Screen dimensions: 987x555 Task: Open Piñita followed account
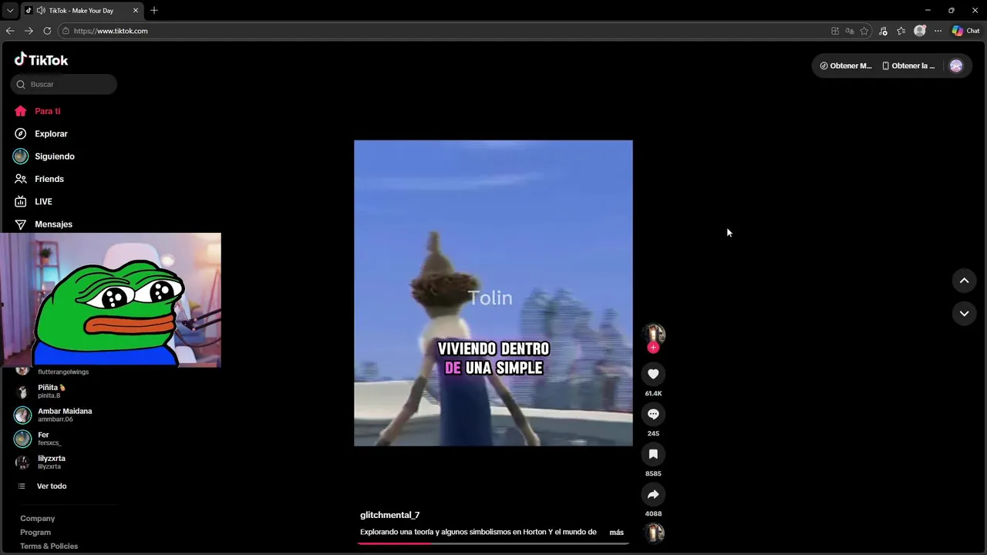pyautogui.click(x=52, y=391)
